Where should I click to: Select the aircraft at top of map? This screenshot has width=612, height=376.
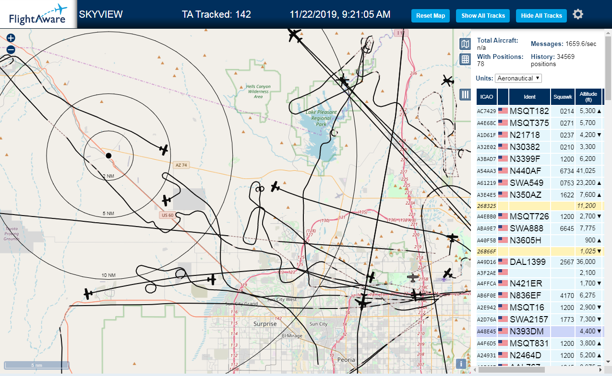[294, 34]
